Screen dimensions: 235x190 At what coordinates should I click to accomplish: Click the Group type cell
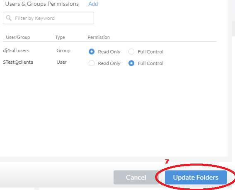click(63, 51)
